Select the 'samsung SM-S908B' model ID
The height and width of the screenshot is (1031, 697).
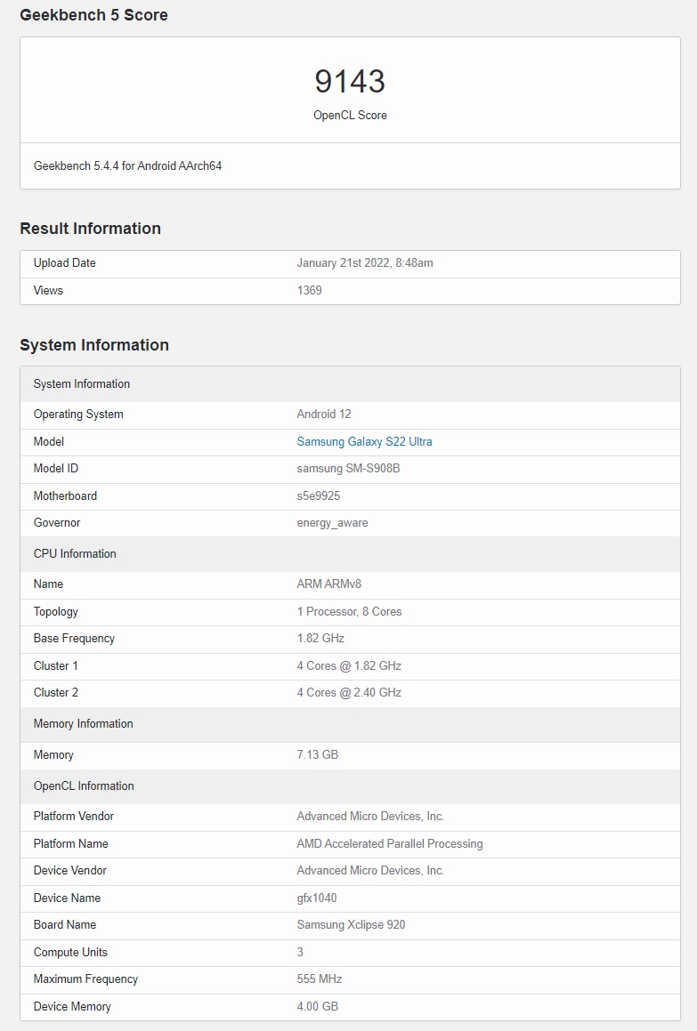348,468
